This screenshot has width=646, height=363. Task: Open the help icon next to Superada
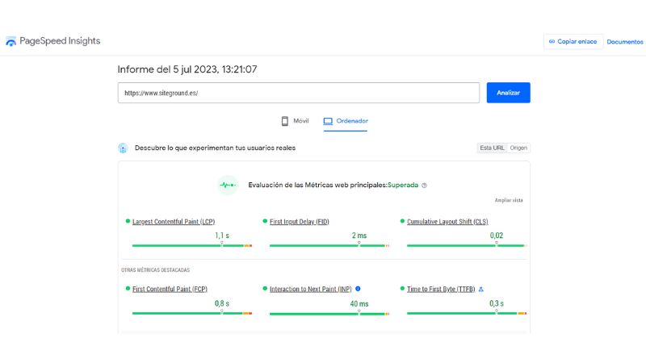tap(425, 186)
